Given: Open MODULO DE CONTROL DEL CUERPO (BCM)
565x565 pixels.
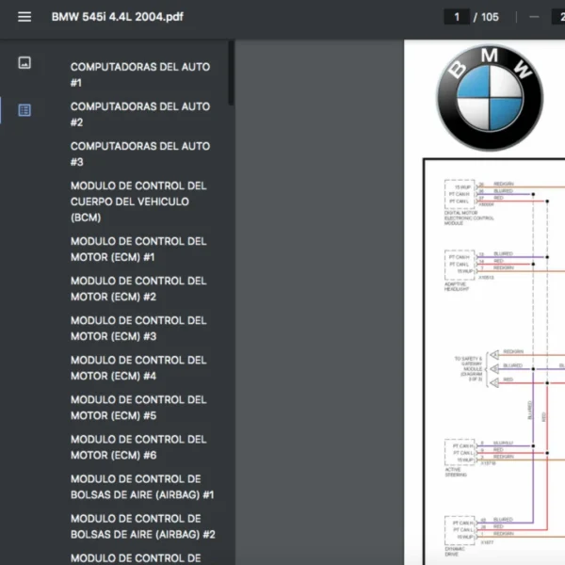Looking at the screenshot, I should coord(138,202).
